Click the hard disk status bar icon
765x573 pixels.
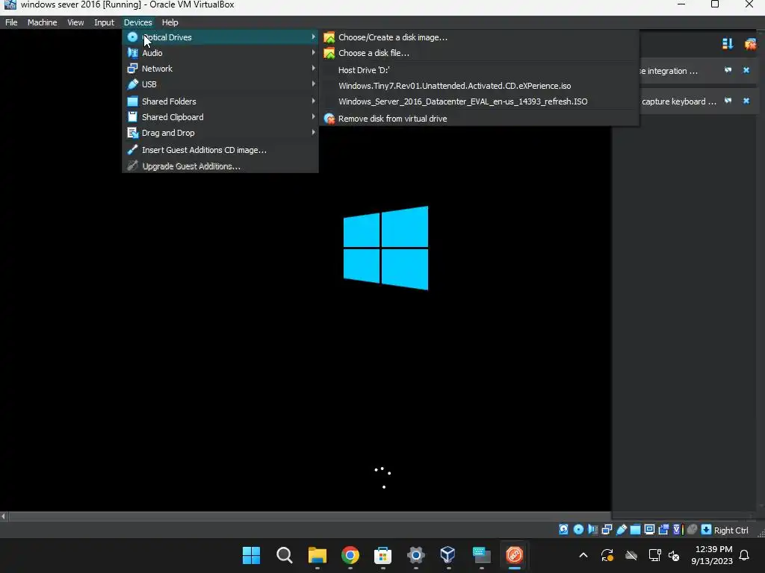pyautogui.click(x=563, y=530)
